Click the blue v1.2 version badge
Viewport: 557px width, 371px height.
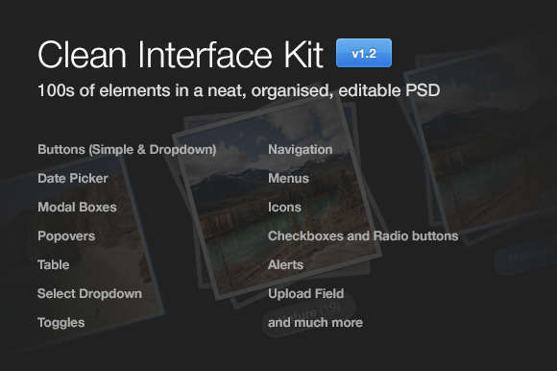[364, 53]
